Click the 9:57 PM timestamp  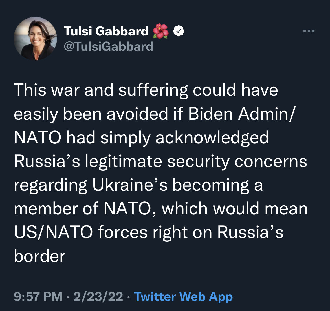point(38,297)
